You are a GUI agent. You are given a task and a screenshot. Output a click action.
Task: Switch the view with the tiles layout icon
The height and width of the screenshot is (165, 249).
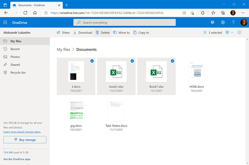227,33
